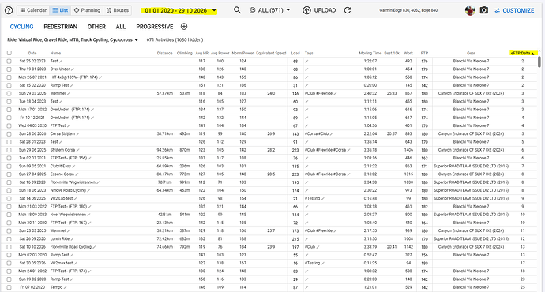Expand the activity types dropdown Ride, Virtual Ride

[73, 40]
